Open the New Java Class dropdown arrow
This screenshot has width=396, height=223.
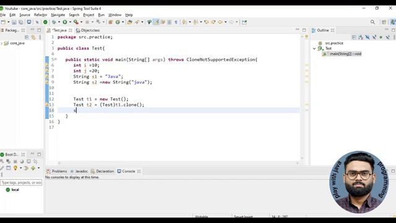click(123, 22)
